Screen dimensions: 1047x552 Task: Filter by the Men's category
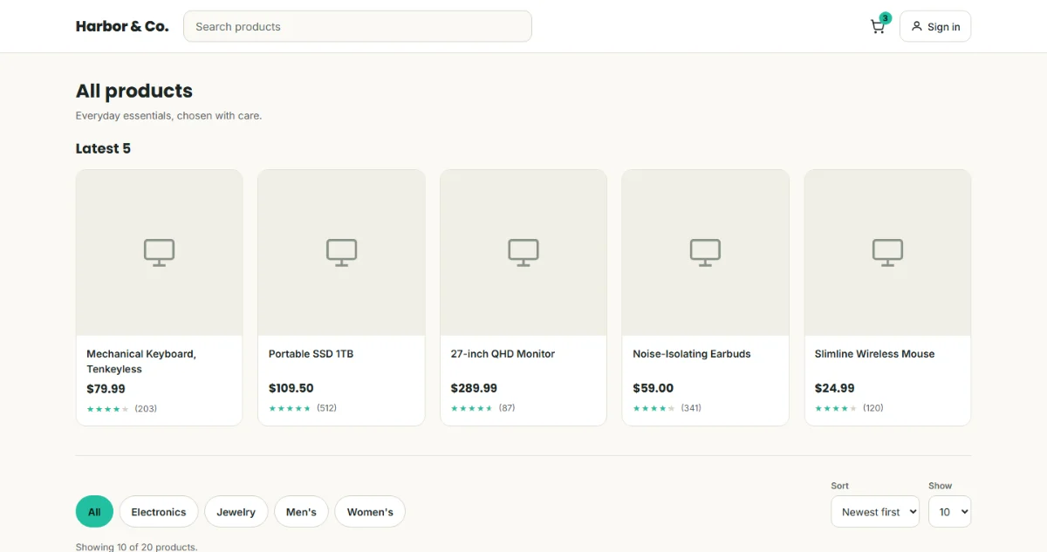pyautogui.click(x=301, y=512)
